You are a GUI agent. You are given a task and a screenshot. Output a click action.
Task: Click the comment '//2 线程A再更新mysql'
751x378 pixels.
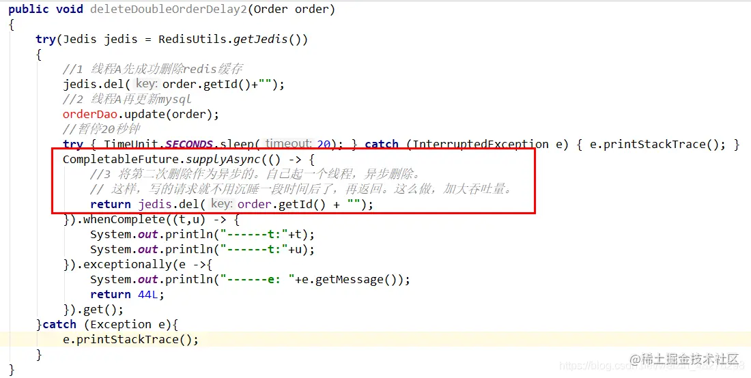(127, 100)
